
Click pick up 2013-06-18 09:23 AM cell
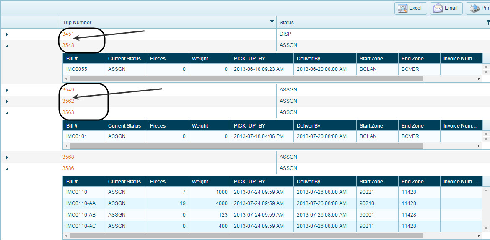click(x=262, y=69)
